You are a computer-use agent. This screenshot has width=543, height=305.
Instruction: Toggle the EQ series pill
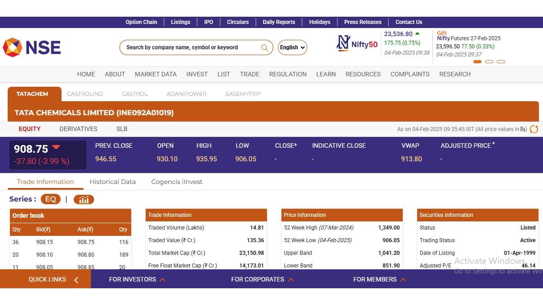50,199
